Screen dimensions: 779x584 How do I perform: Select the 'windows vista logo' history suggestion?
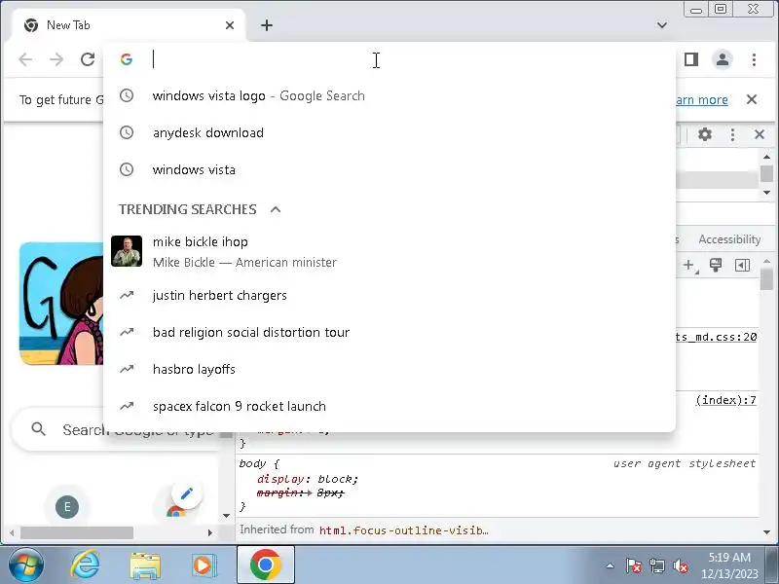(389, 95)
